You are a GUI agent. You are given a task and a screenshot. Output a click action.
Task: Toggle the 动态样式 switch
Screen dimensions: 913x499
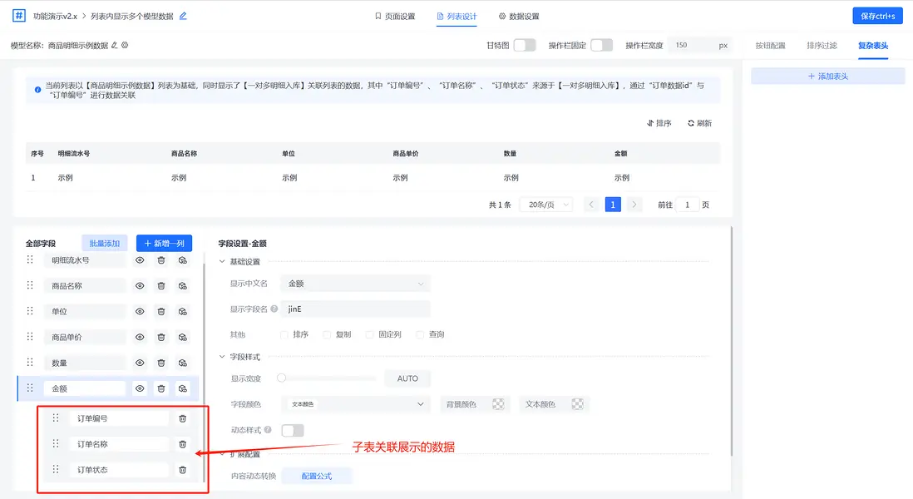click(293, 430)
